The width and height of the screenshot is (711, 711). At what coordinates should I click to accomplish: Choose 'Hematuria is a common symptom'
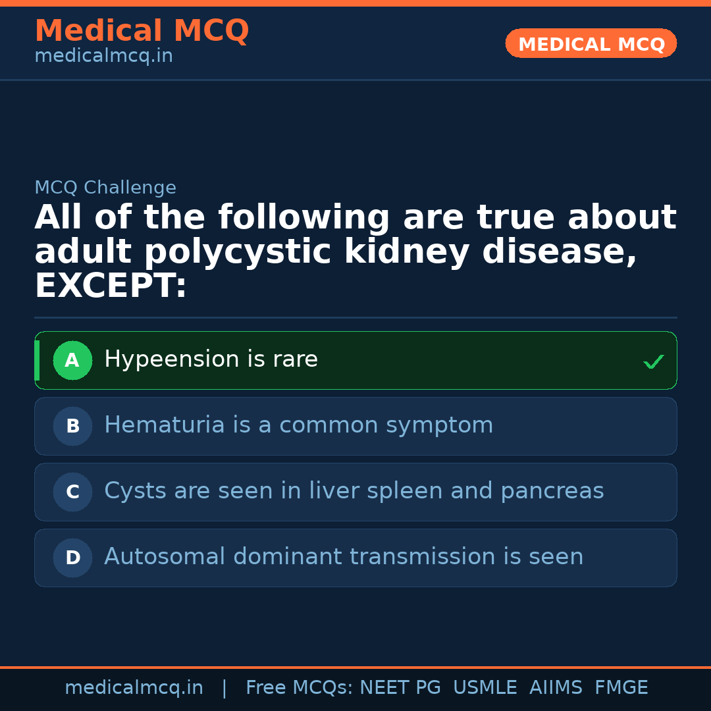(x=298, y=425)
